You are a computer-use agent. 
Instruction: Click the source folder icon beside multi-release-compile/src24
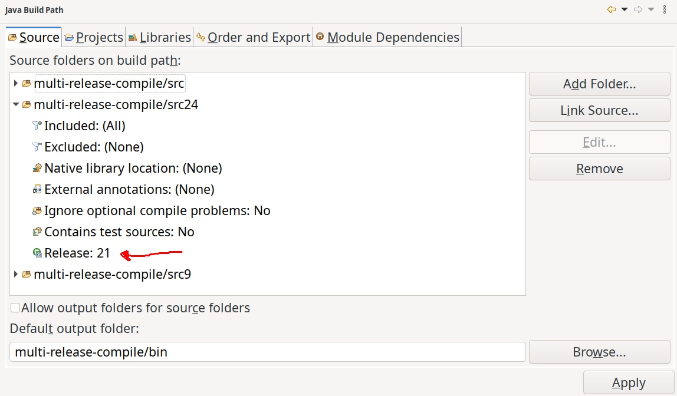click(x=26, y=104)
